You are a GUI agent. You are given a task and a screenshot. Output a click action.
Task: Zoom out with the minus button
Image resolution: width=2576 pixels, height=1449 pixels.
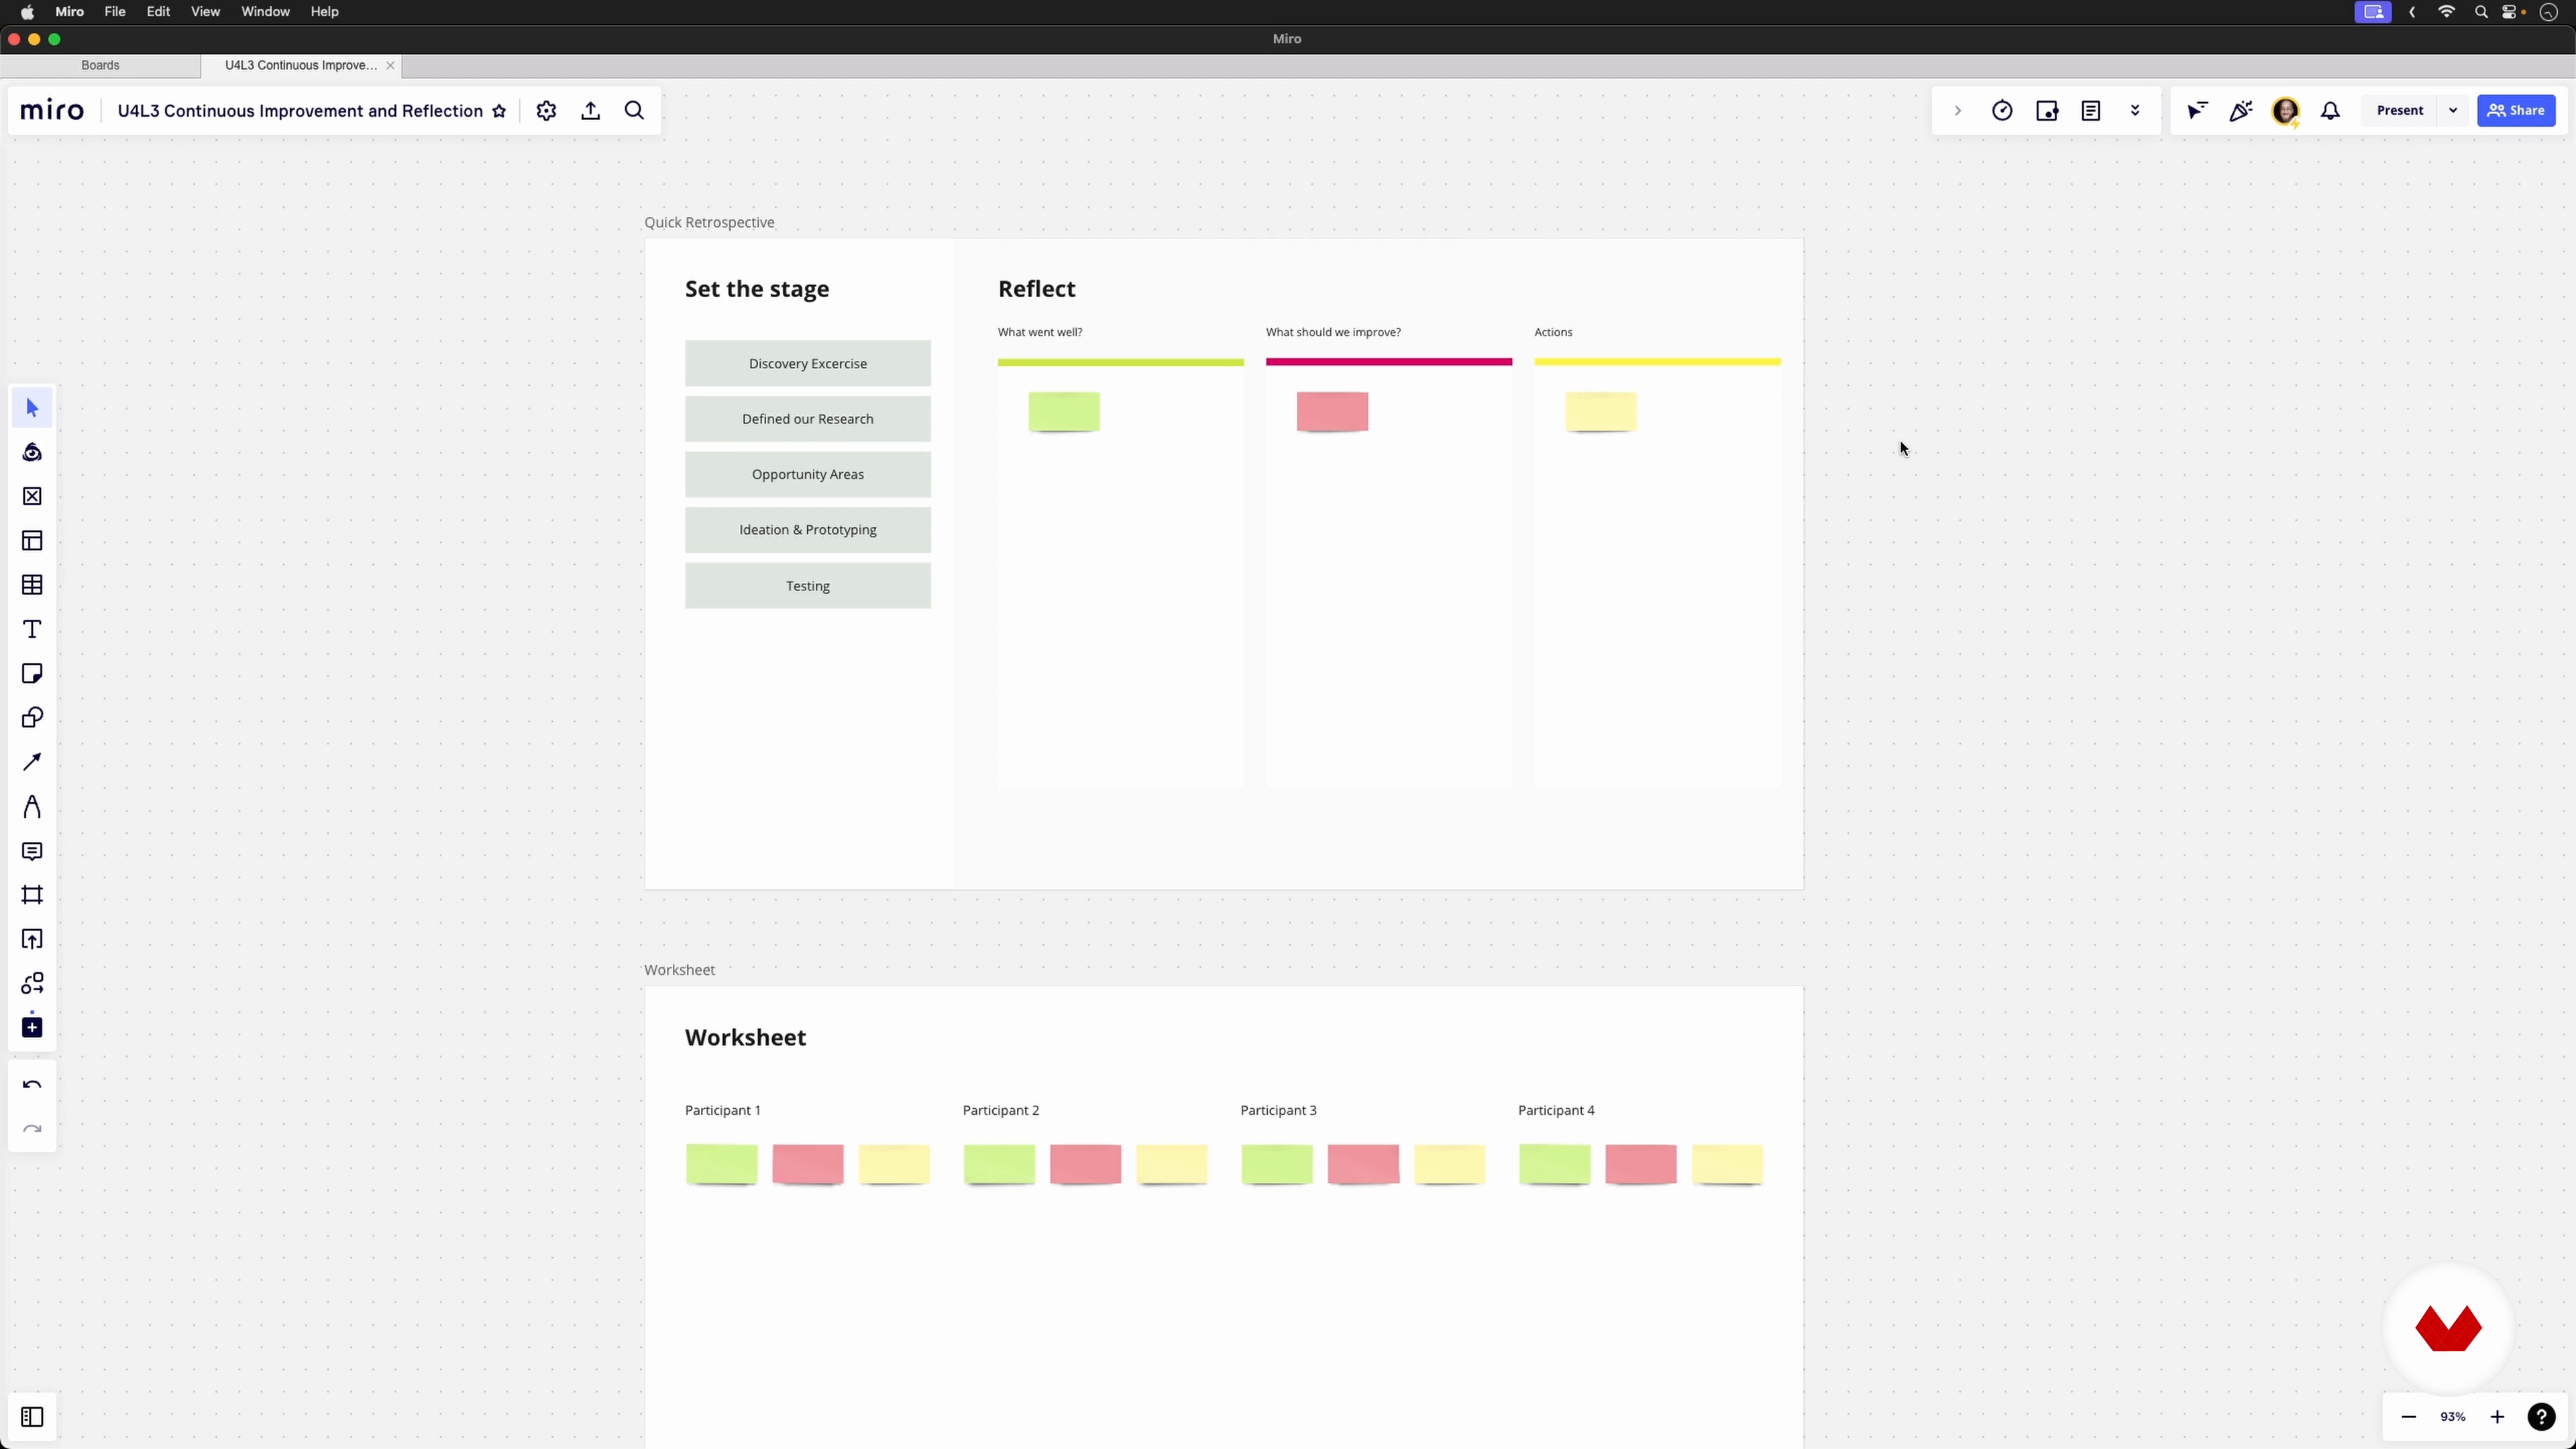2409,1417
